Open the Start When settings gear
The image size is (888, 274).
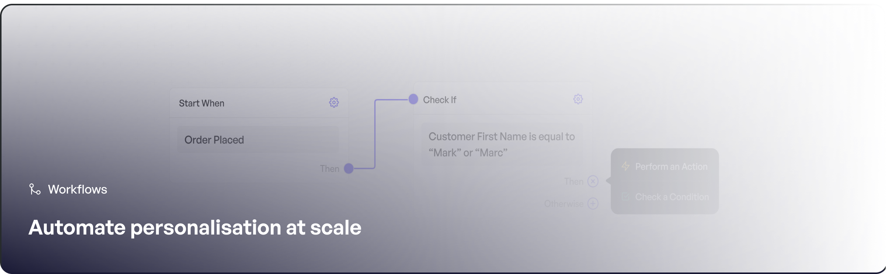[x=333, y=102]
